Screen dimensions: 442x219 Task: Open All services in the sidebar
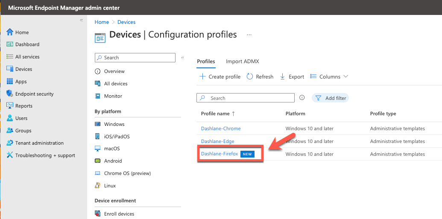pyautogui.click(x=27, y=57)
